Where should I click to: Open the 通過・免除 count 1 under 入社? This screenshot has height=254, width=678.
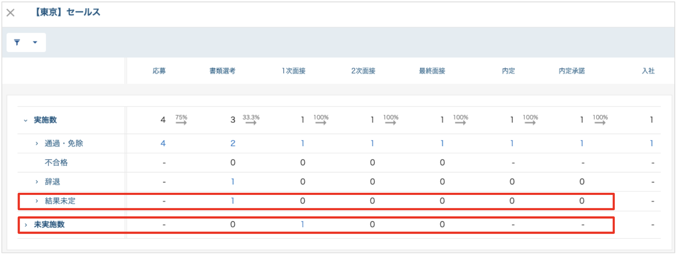652,144
